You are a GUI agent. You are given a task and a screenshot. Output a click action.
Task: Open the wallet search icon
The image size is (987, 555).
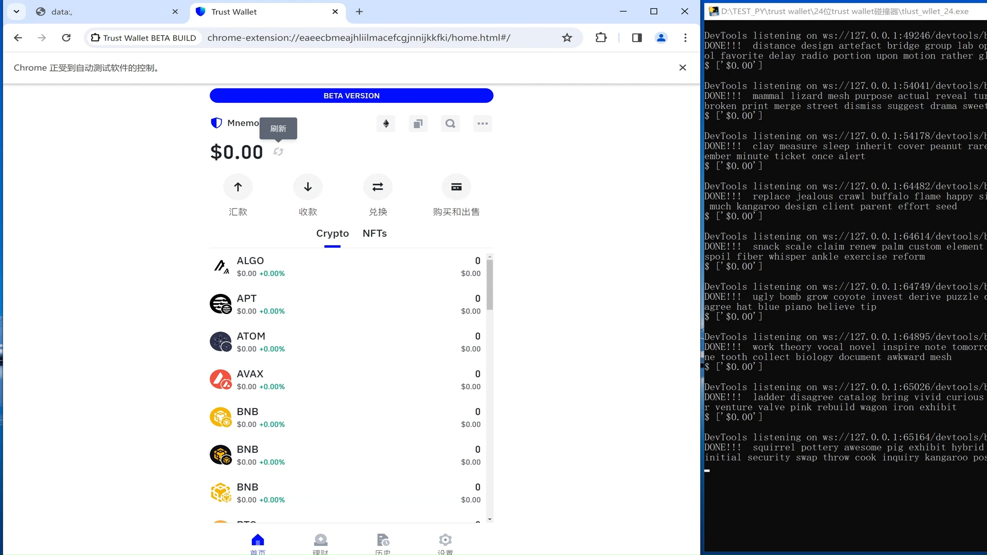[450, 123]
